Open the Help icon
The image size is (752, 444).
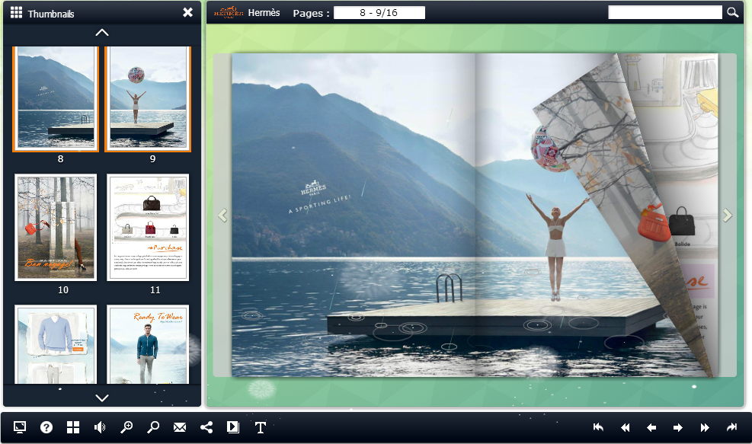[x=46, y=427]
